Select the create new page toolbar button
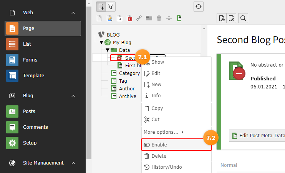The width and height of the screenshot is (285, 173). (x=101, y=7)
